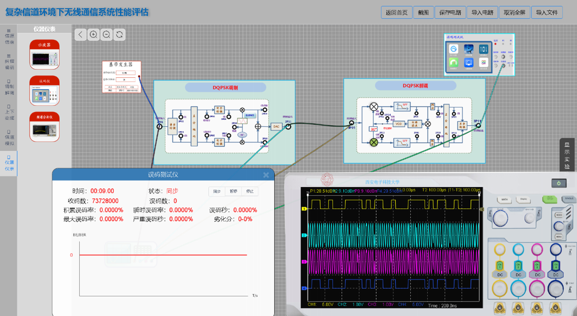
Task: Toggle the green RUN/STOP oscilloscope button
Action: pos(547,199)
